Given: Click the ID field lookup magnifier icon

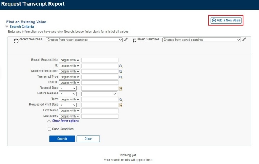Looking at the screenshot, I should [x=121, y=66].
